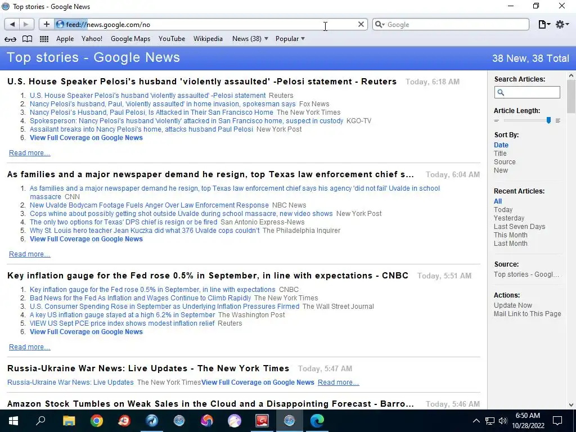Filter articles to This Month
Image resolution: width=576 pixels, height=432 pixels.
click(510, 235)
